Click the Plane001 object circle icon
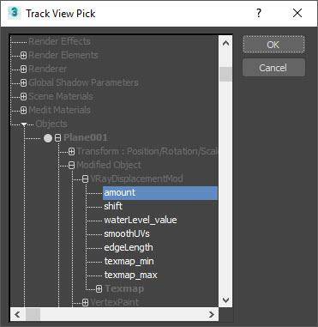The image size is (318, 327). point(48,138)
